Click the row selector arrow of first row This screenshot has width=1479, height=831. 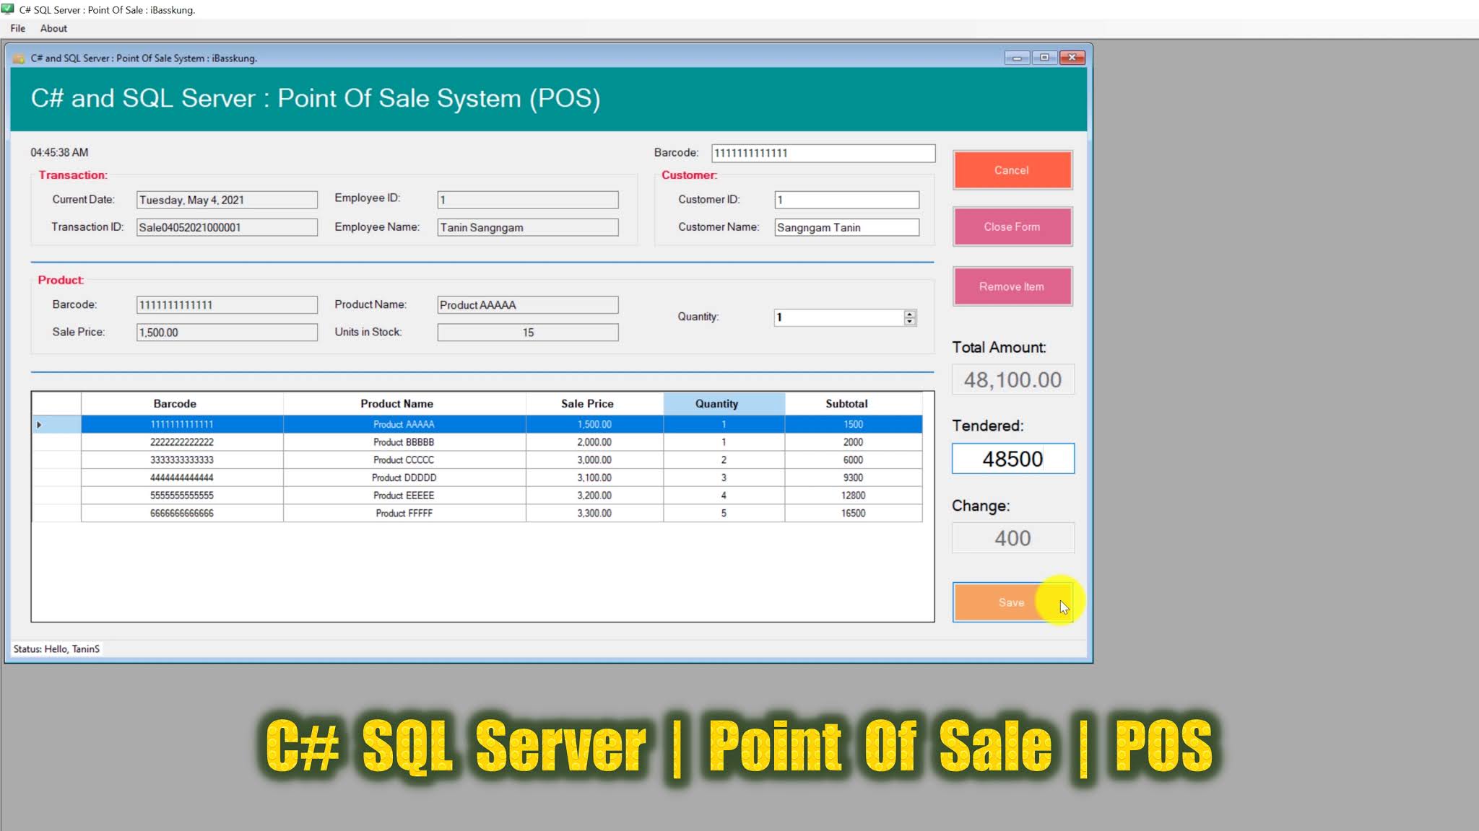click(39, 425)
